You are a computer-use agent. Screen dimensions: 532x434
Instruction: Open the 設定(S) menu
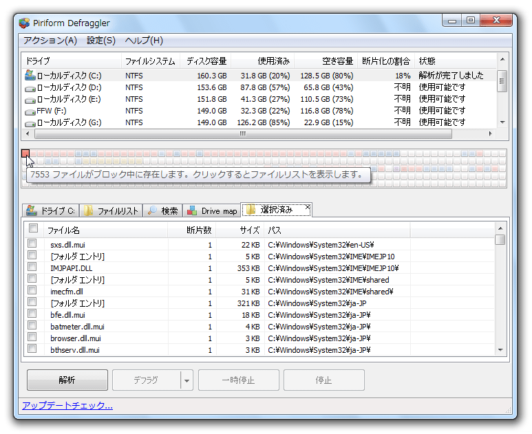101,41
